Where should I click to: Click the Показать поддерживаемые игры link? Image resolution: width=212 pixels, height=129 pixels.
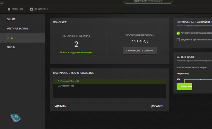76,52
